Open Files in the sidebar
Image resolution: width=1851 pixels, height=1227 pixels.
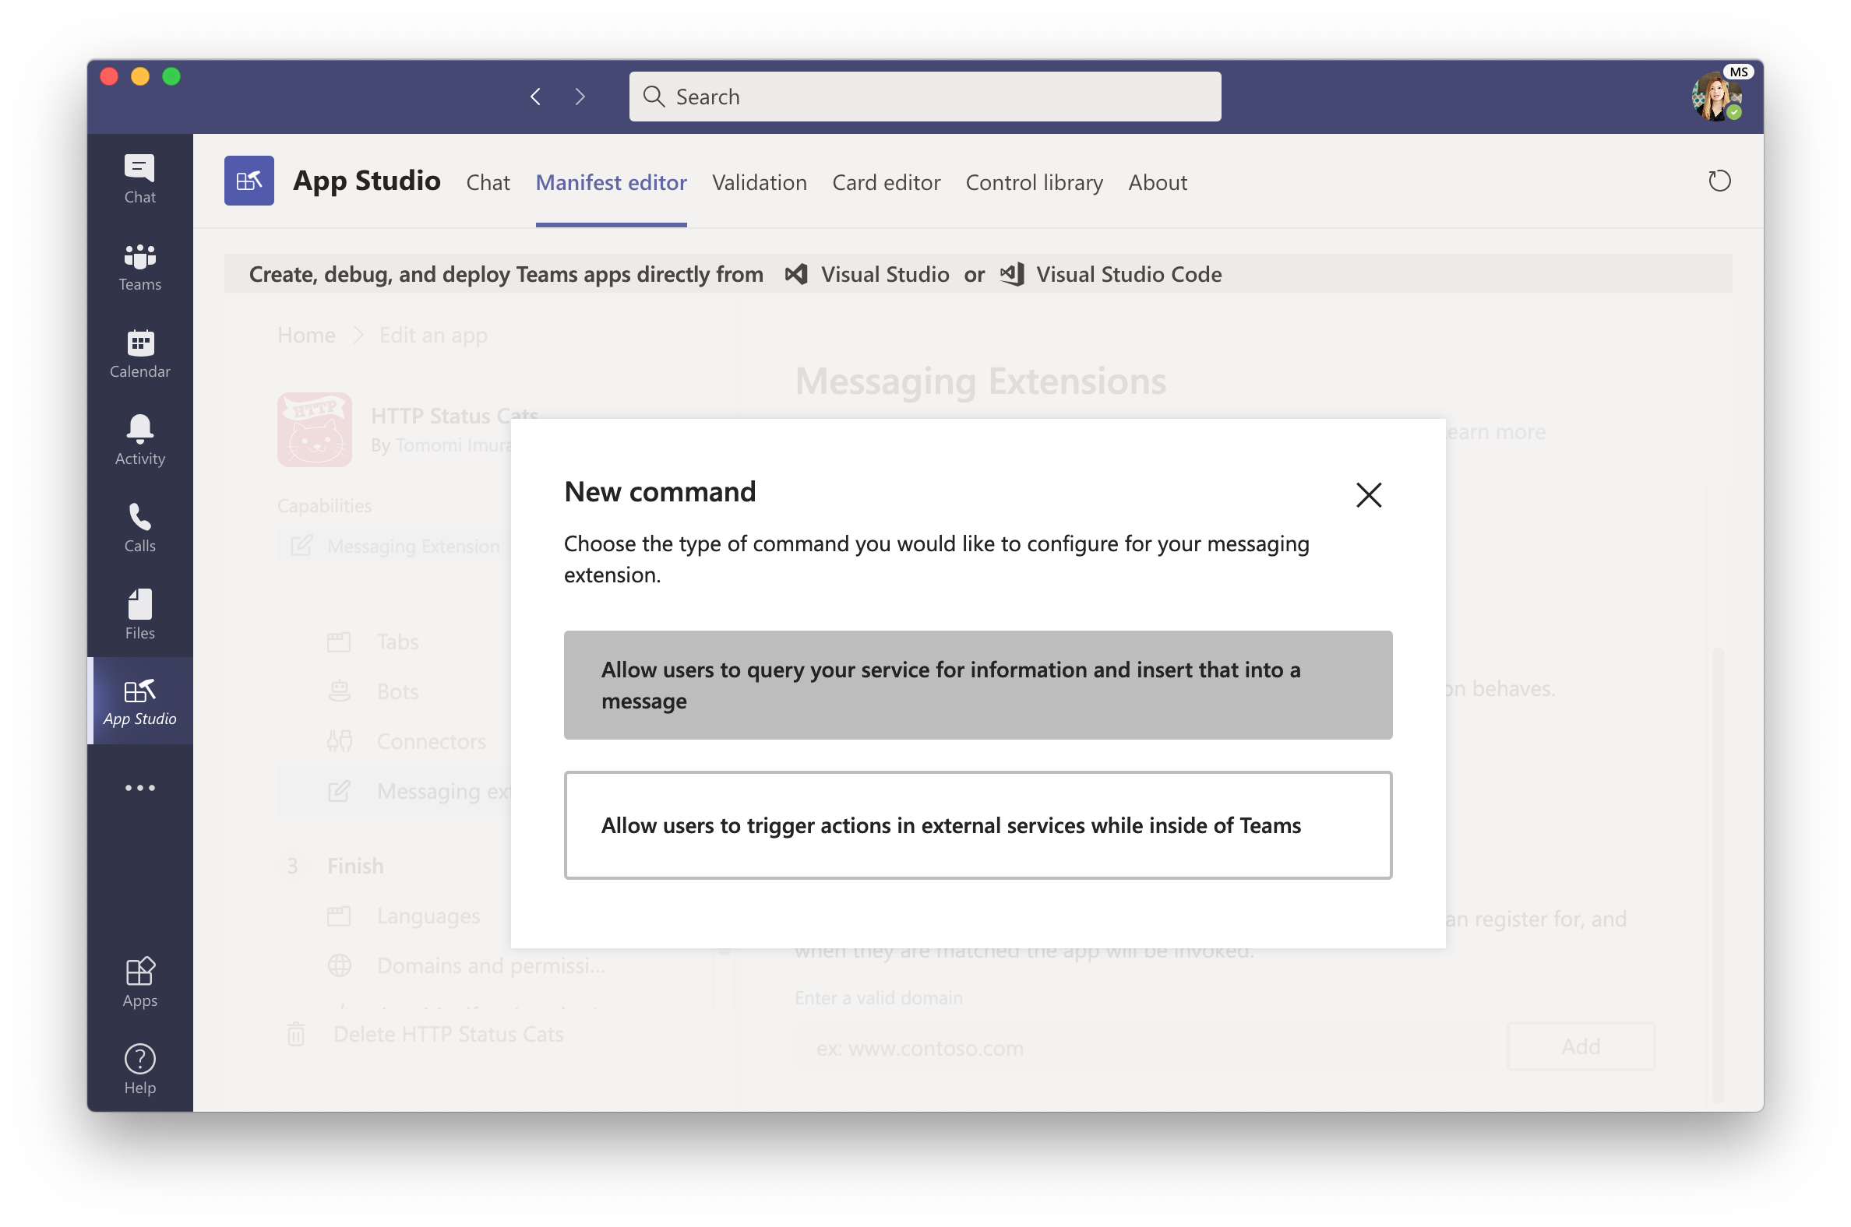click(x=139, y=614)
